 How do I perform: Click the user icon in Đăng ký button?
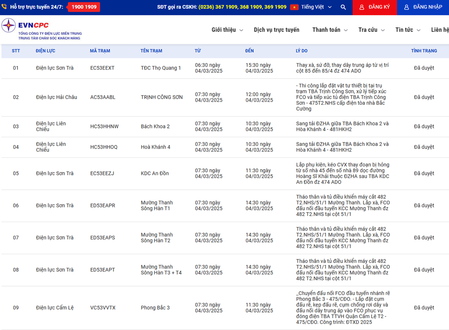pos(362,7)
